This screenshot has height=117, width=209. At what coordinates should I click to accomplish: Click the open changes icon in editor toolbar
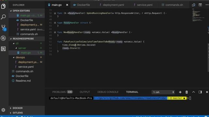[194, 5]
